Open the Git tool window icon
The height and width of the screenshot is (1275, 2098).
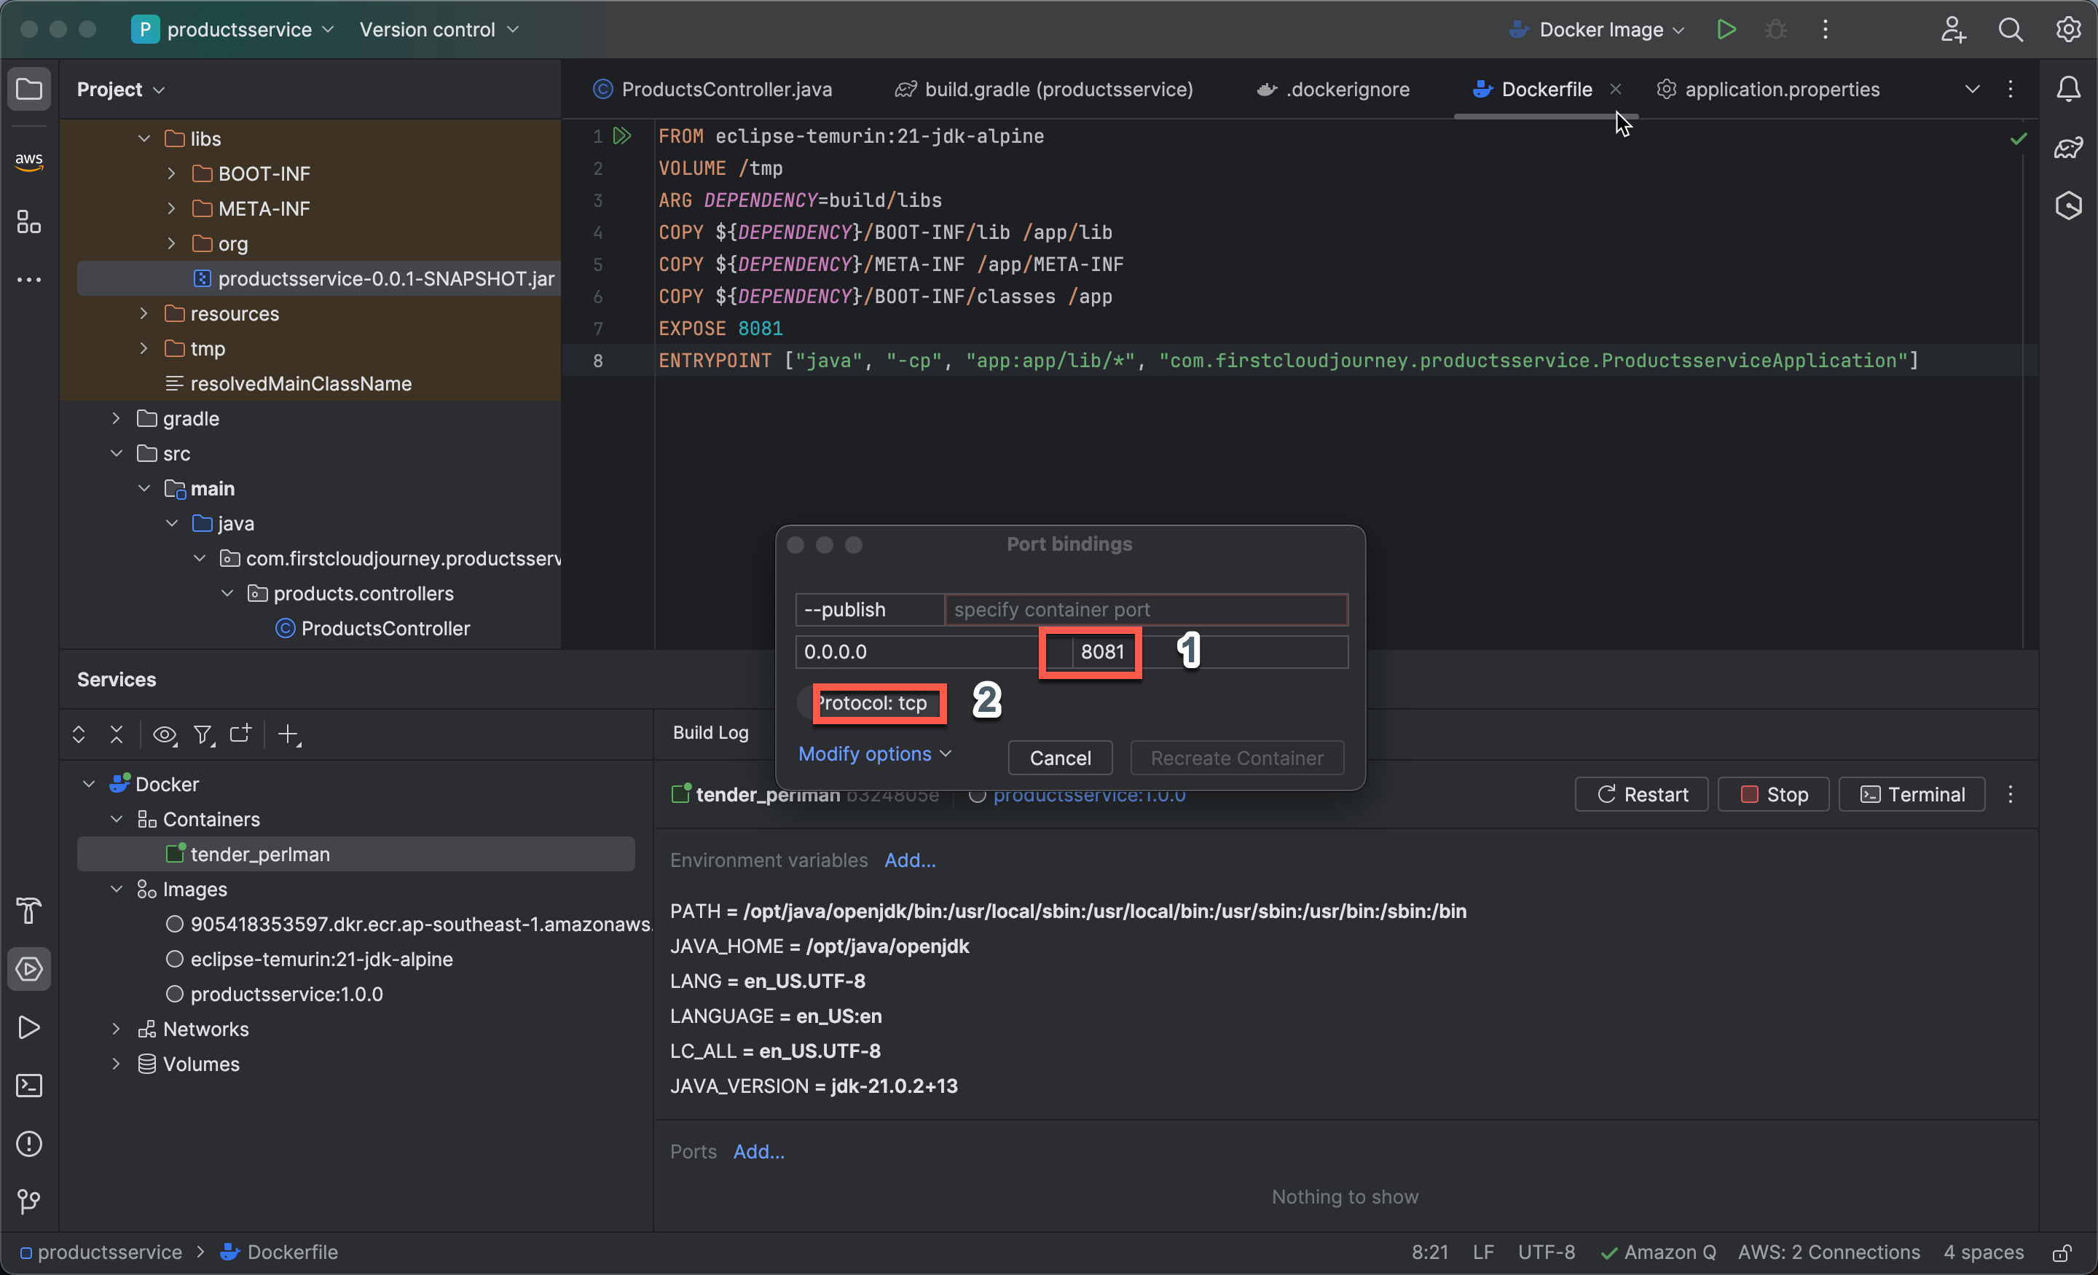(29, 1201)
